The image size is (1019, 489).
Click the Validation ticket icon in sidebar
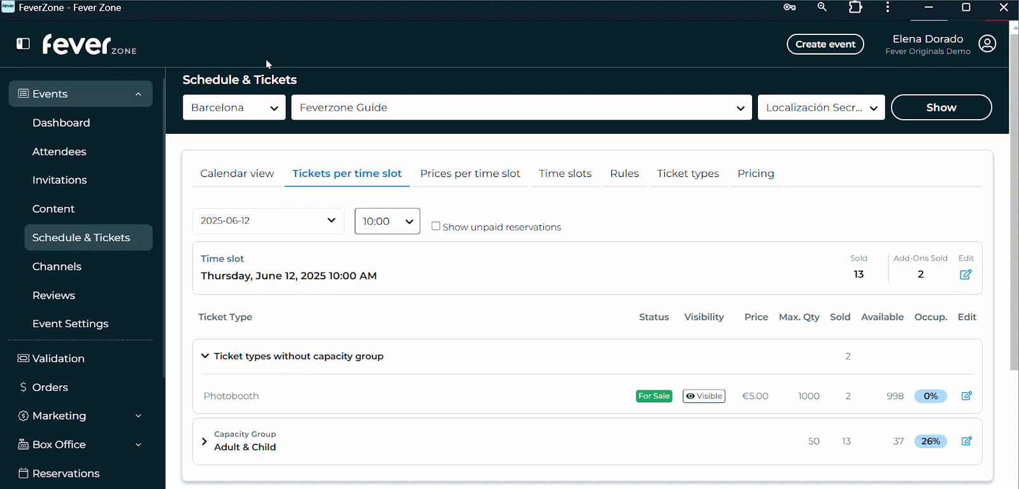coord(24,358)
